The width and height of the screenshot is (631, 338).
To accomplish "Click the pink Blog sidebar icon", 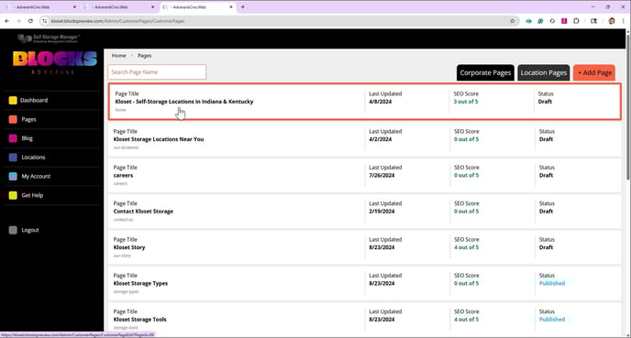I will coord(13,138).
